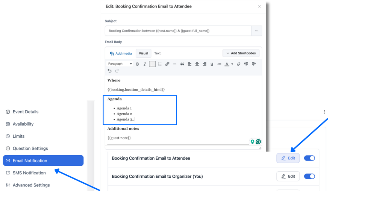
Task: Align text right
Action: pos(204,64)
